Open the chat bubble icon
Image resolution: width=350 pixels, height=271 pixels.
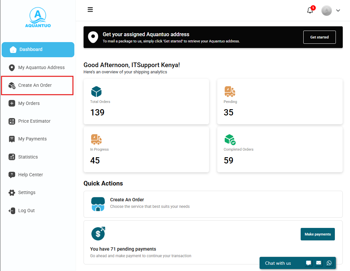point(309,263)
